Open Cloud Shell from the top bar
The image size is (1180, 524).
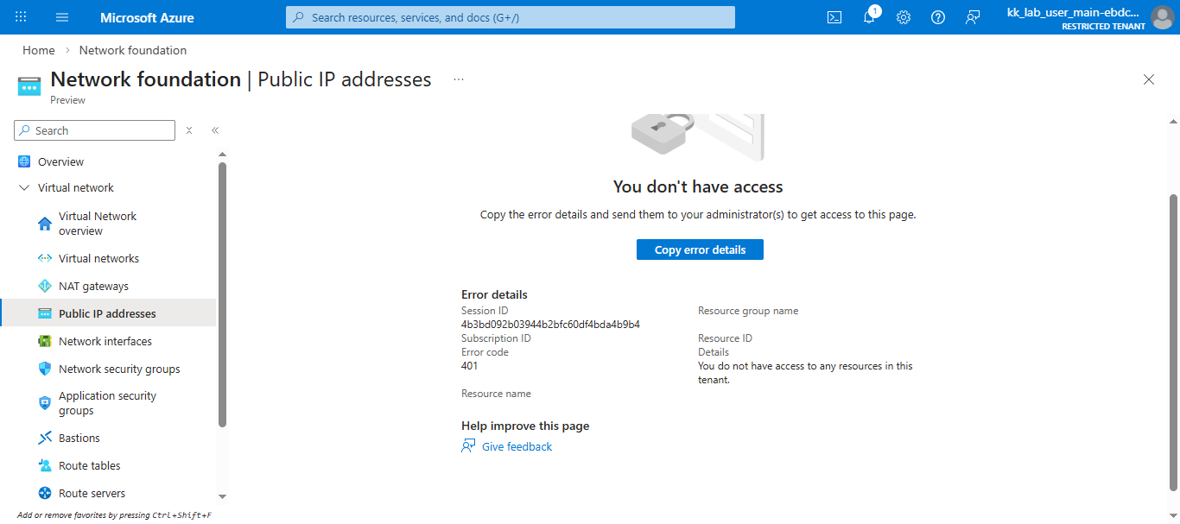(834, 17)
